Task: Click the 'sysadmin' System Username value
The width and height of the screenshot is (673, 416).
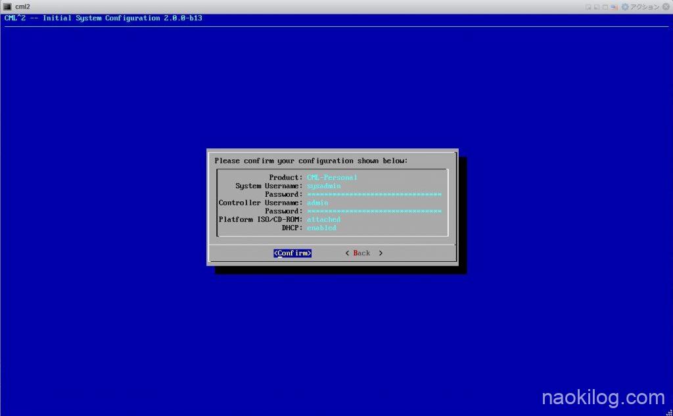Action: 323,186
